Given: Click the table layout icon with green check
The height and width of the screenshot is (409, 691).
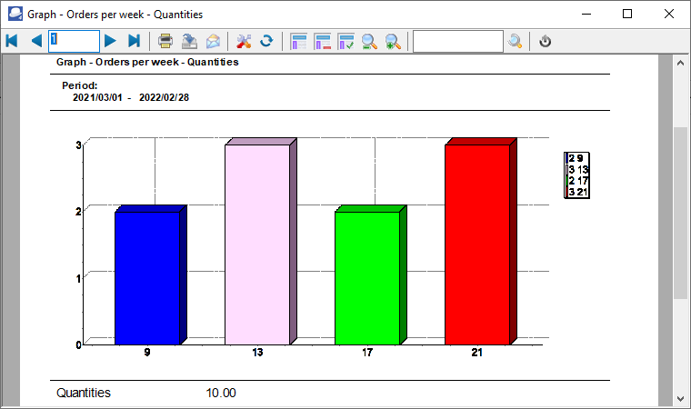Looking at the screenshot, I should pyautogui.click(x=345, y=42).
